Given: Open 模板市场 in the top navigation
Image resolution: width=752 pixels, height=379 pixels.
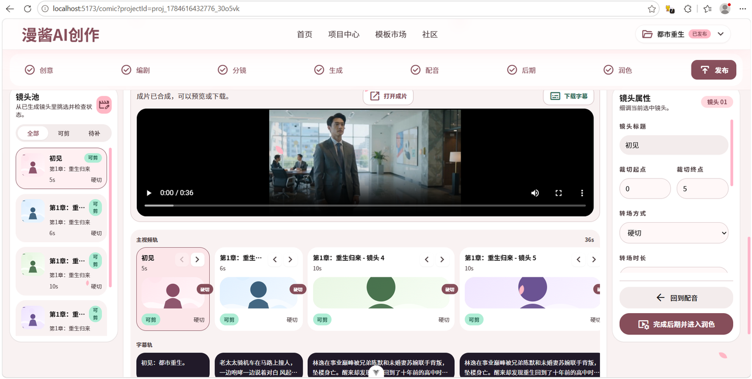Looking at the screenshot, I should 391,34.
